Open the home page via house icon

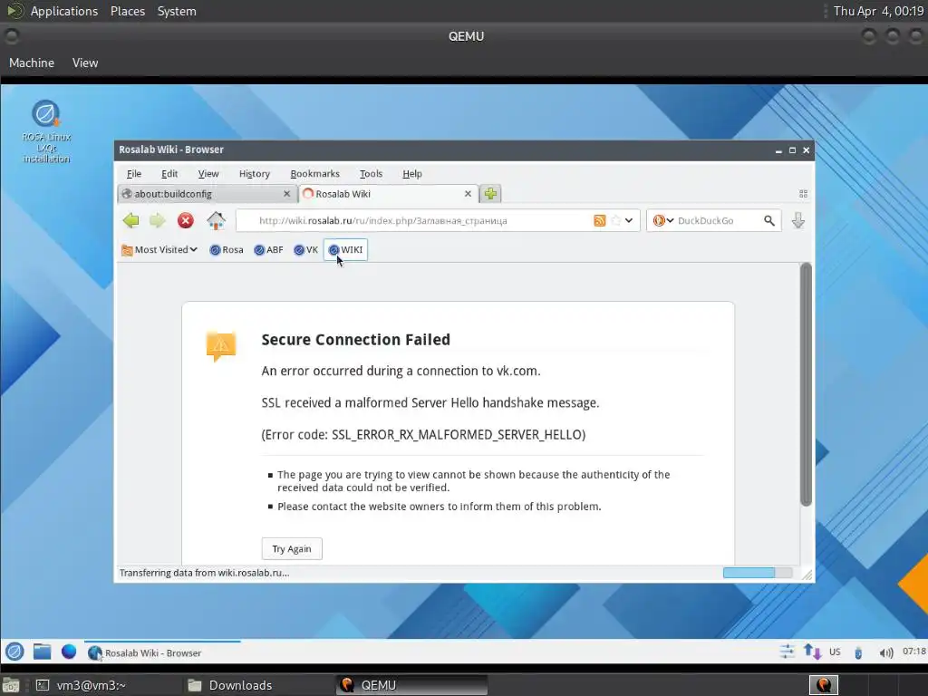216,221
